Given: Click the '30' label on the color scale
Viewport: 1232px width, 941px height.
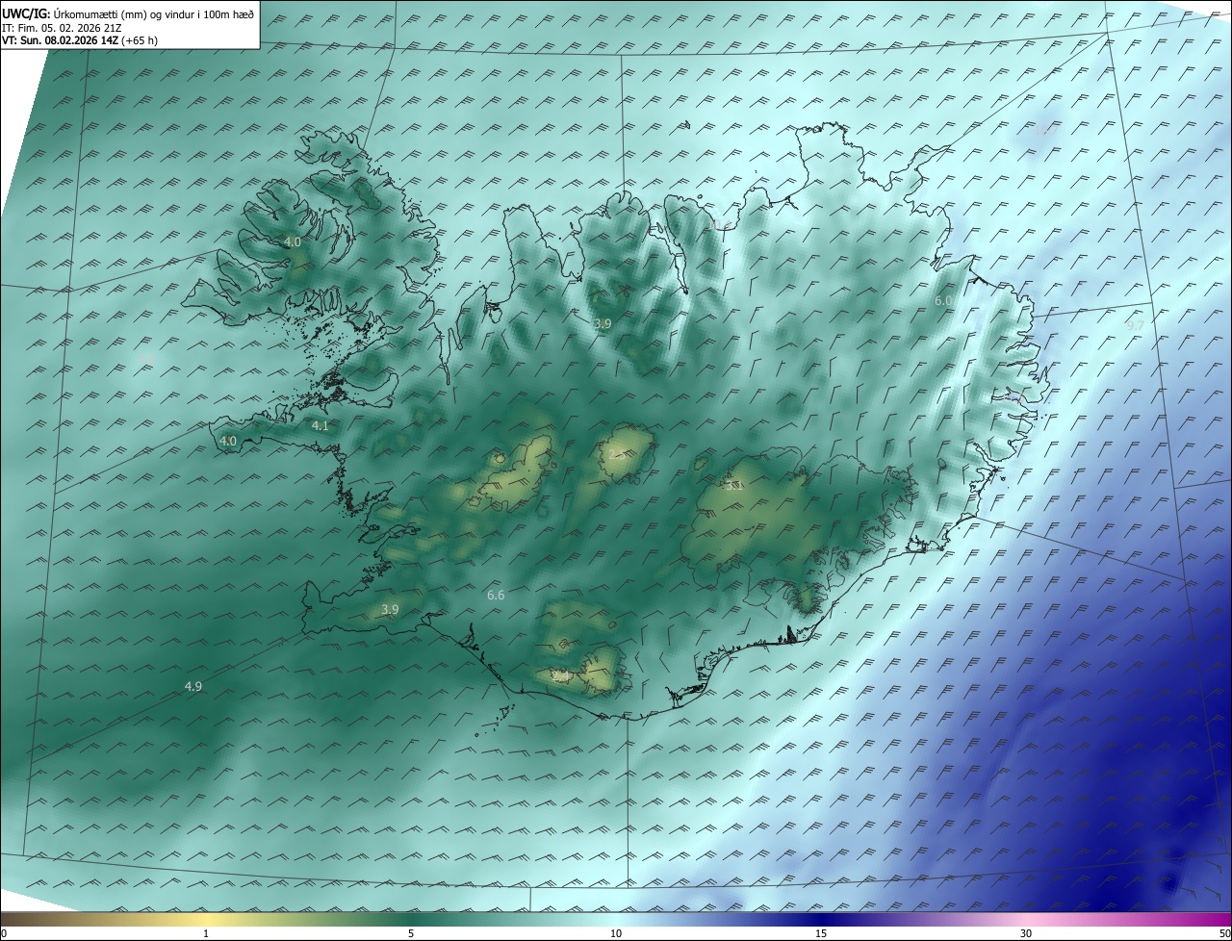Looking at the screenshot, I should pyautogui.click(x=1026, y=933).
